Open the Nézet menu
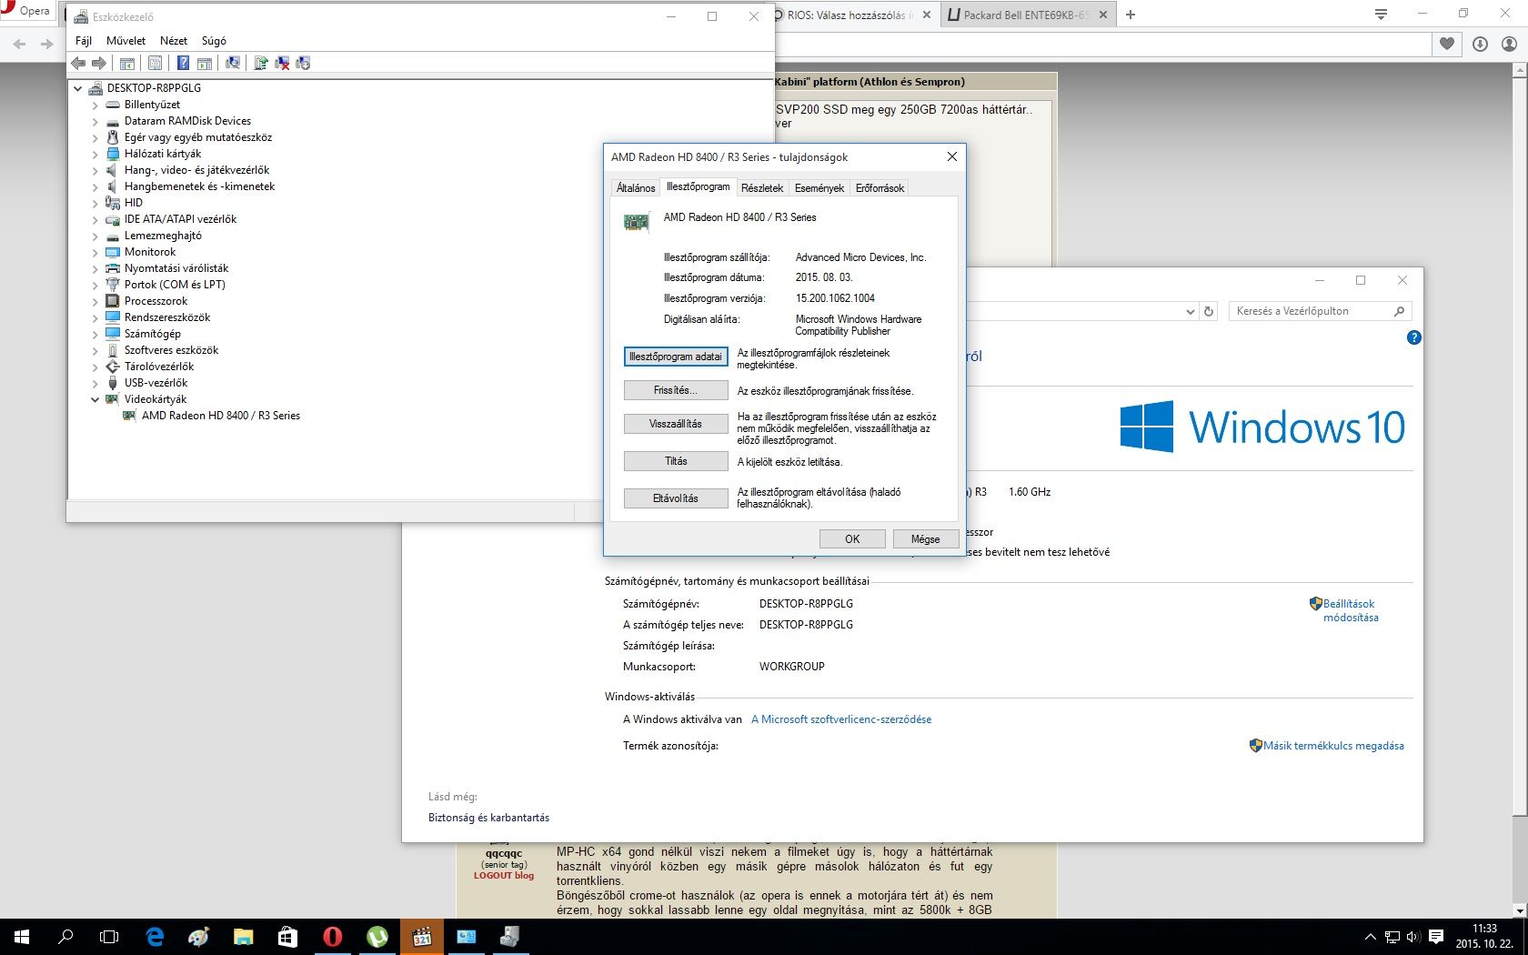This screenshot has height=955, width=1528. [x=174, y=41]
